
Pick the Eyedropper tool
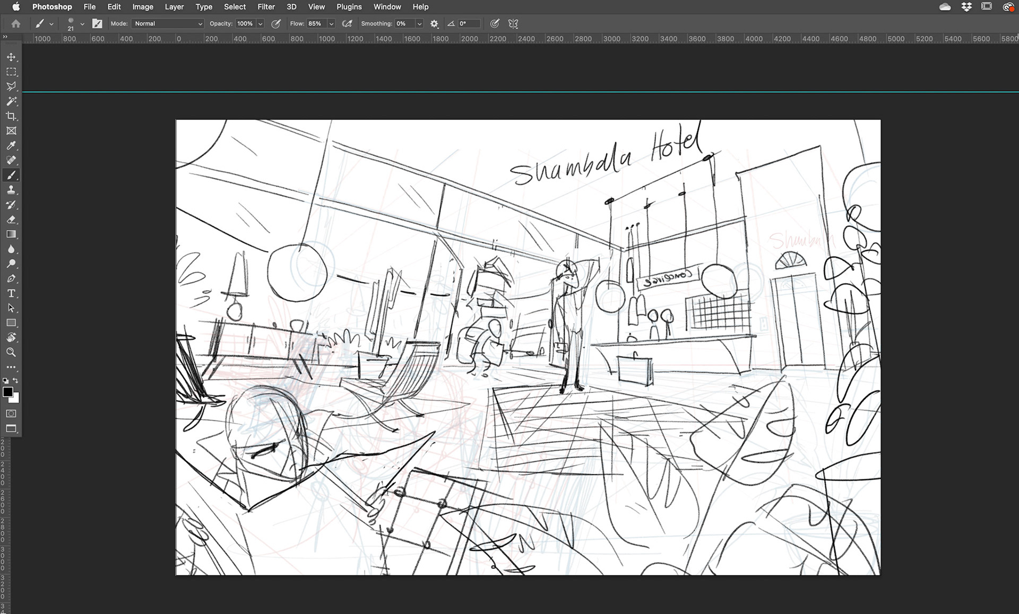click(x=12, y=146)
